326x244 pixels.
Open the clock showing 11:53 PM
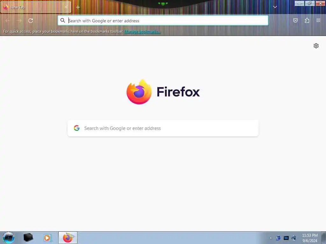310,238
